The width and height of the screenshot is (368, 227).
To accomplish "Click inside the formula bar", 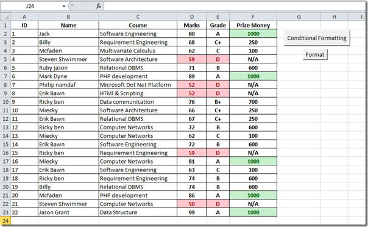I will 235,6.
